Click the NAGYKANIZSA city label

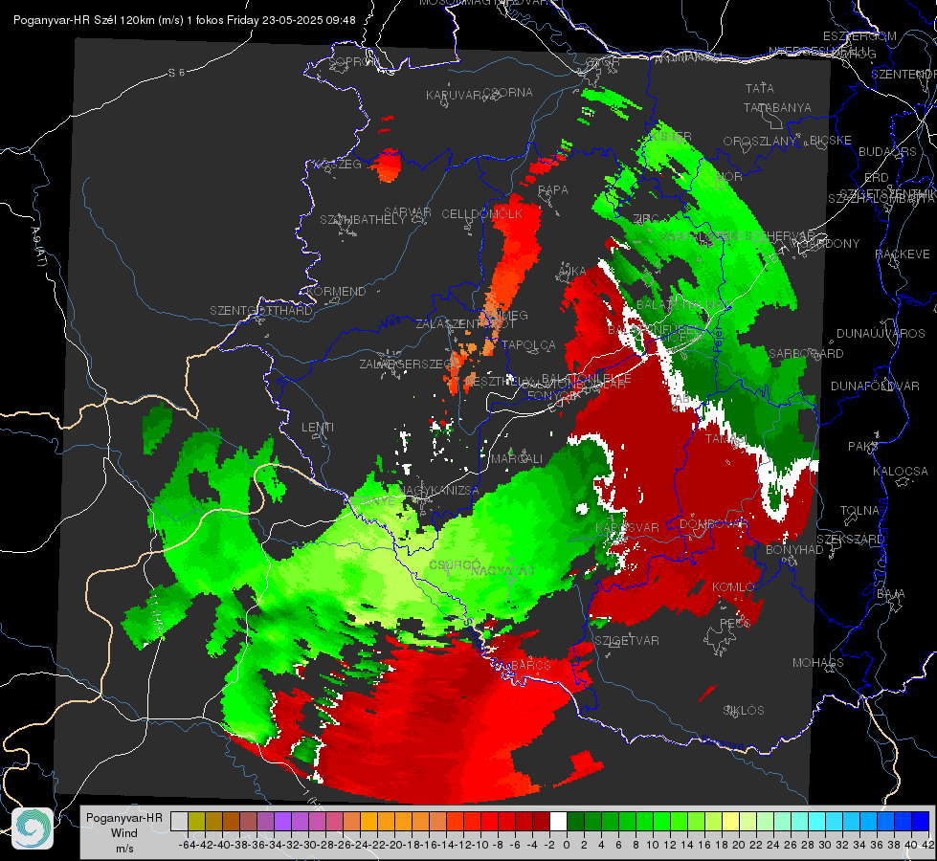[x=438, y=491]
